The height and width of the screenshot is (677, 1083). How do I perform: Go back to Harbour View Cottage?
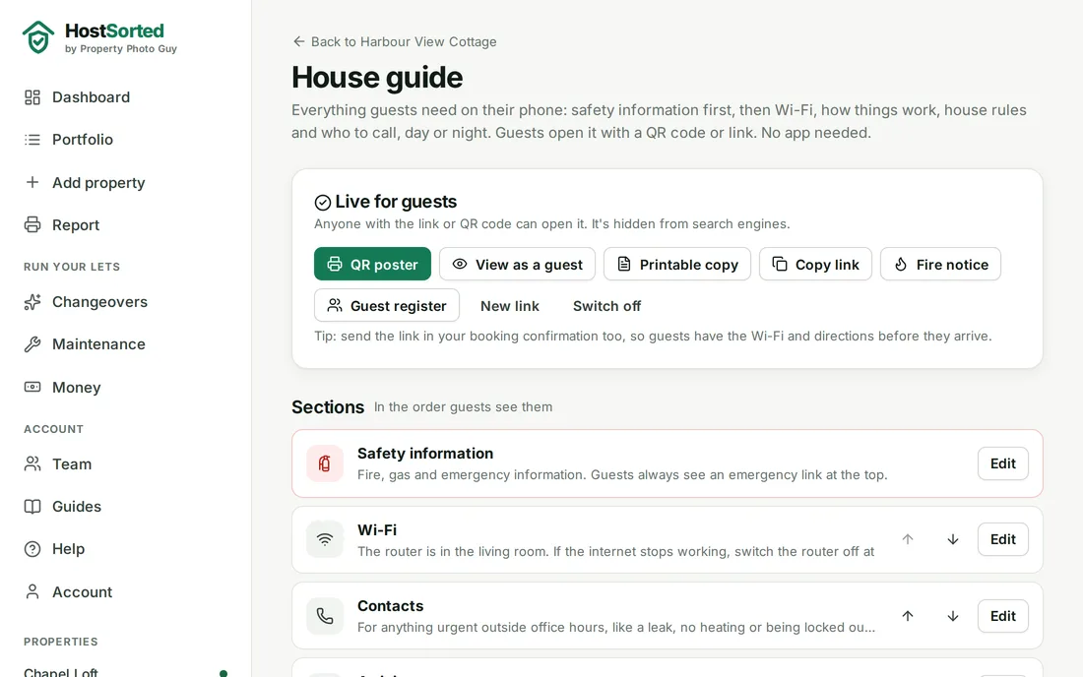tap(395, 41)
